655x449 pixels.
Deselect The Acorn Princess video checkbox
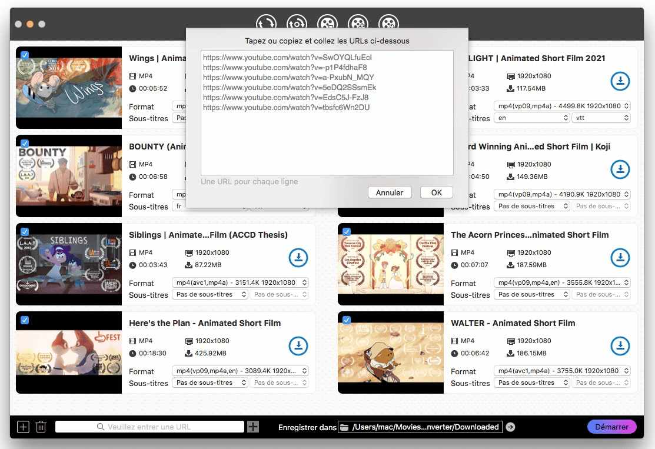pyautogui.click(x=346, y=231)
